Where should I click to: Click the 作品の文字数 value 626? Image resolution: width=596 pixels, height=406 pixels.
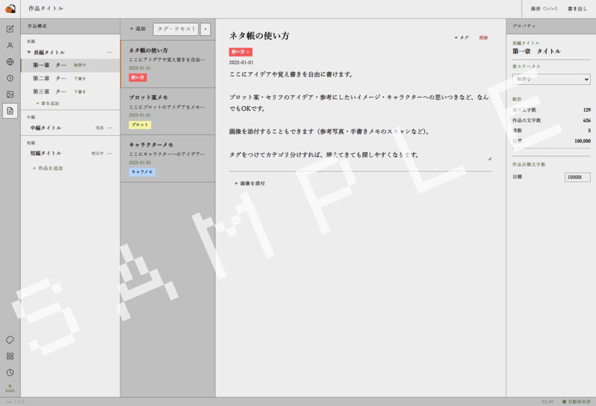pyautogui.click(x=587, y=120)
